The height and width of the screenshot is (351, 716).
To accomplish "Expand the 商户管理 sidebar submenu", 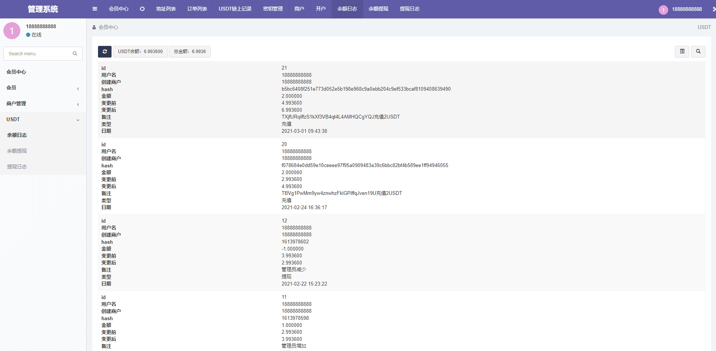I will 43,103.
